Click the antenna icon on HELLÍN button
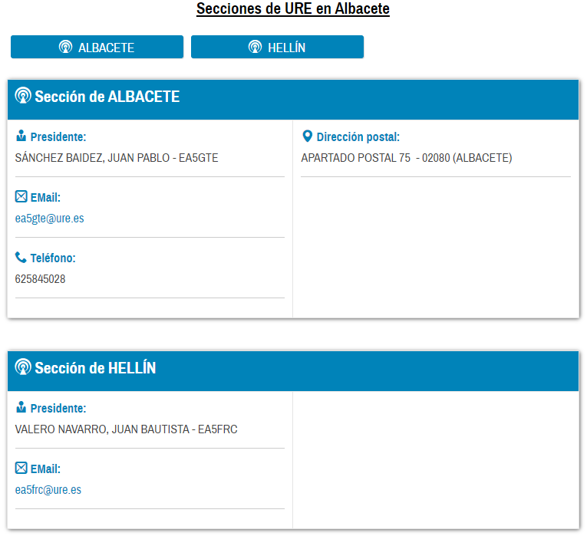The image size is (587, 536). [x=255, y=48]
